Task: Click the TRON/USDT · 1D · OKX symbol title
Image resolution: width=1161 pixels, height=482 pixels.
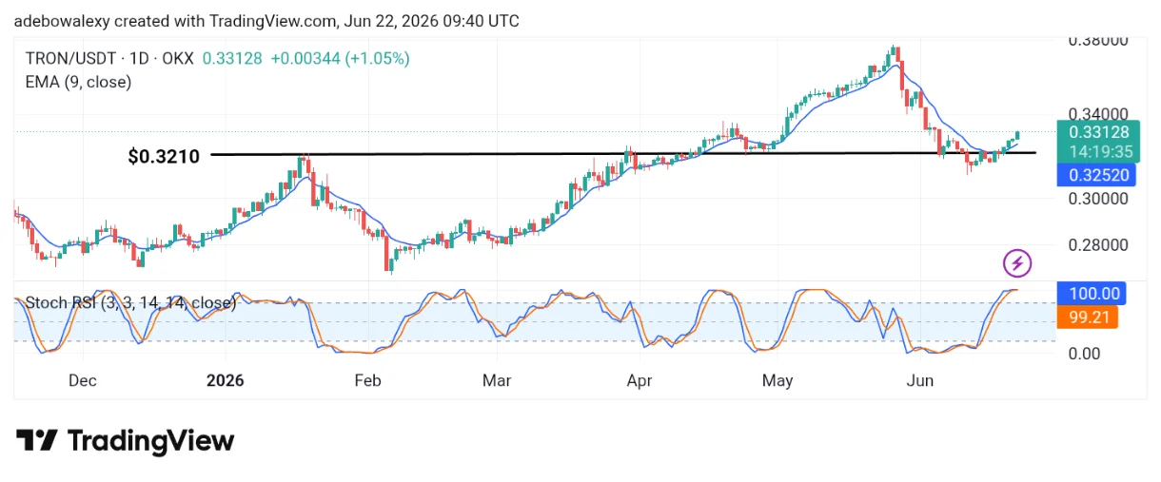Action: pyautogui.click(x=109, y=58)
